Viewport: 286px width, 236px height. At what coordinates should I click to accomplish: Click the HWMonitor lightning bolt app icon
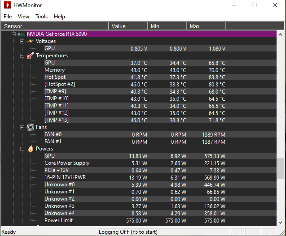point(8,5)
